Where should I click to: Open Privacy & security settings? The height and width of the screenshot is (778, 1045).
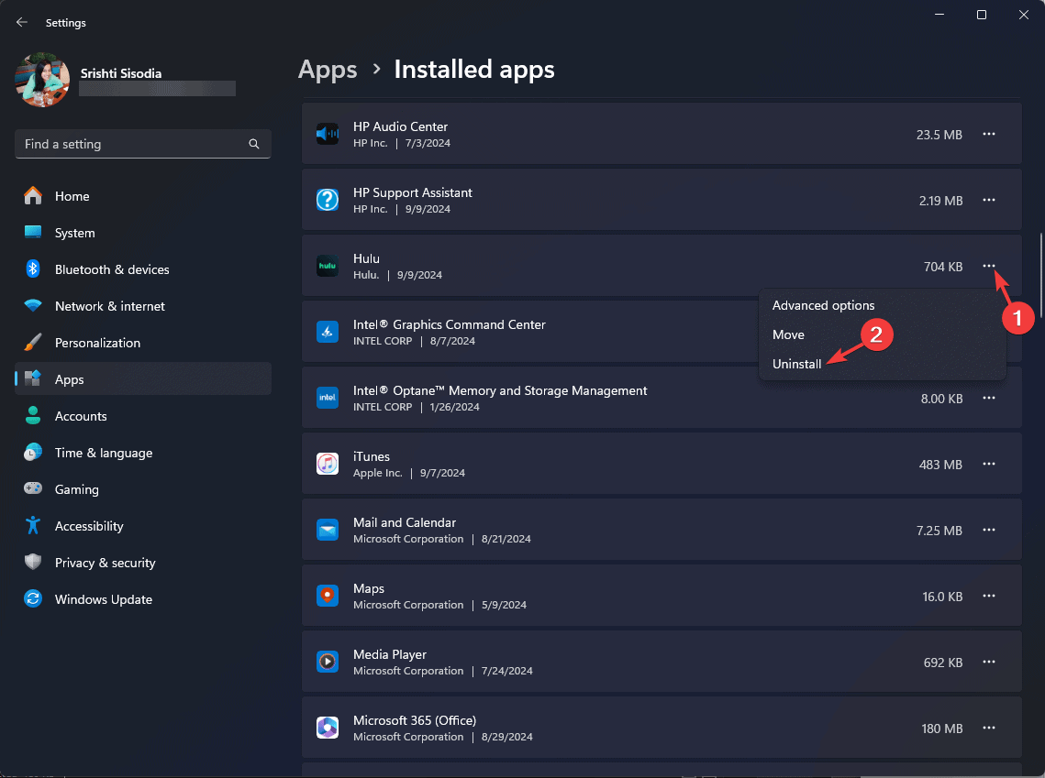[x=142, y=562]
